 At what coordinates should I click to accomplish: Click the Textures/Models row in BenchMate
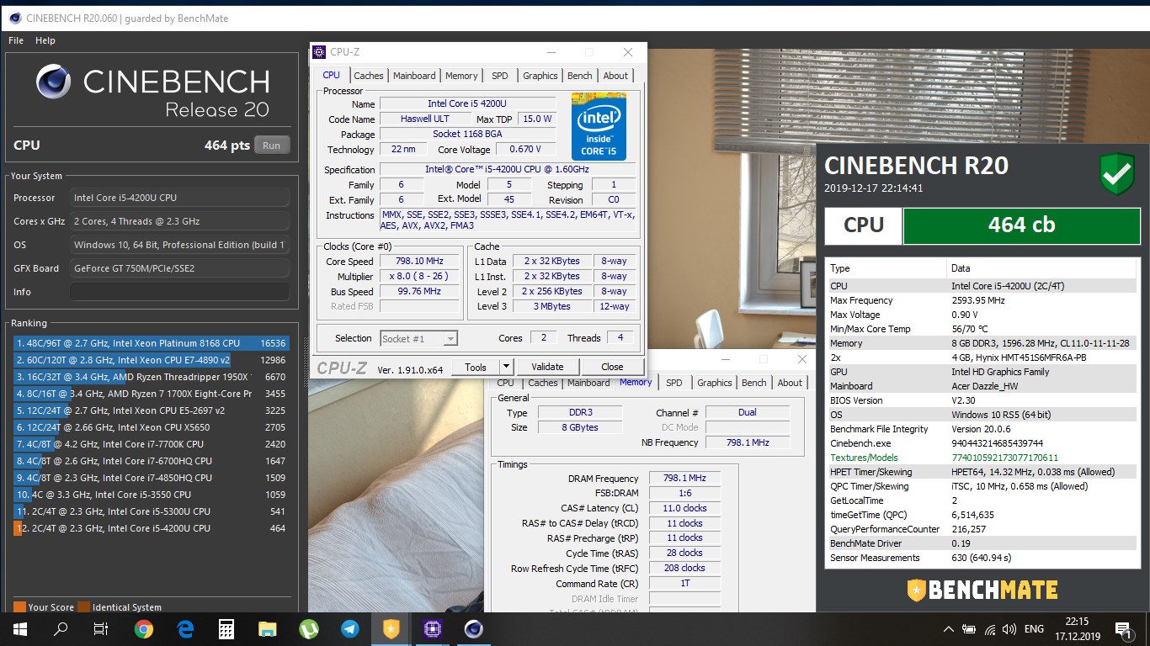point(982,458)
